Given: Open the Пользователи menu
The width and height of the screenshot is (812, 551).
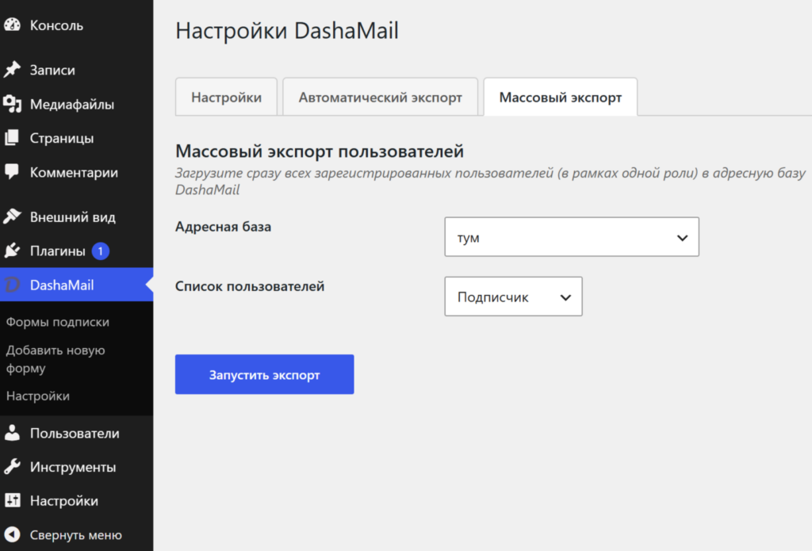Looking at the screenshot, I should click(x=77, y=433).
